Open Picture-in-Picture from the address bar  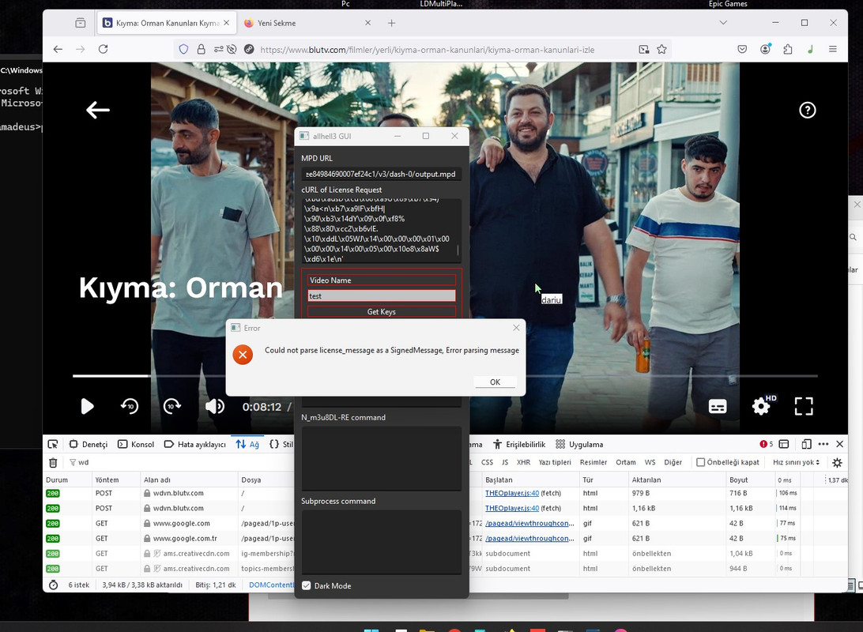644,50
